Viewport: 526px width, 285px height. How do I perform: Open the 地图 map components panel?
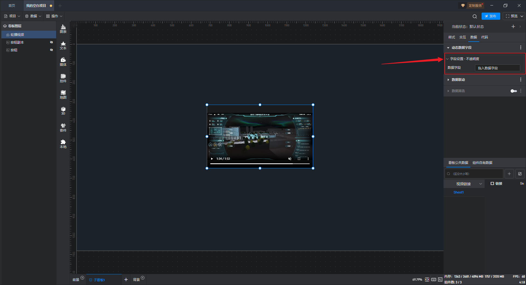63,95
